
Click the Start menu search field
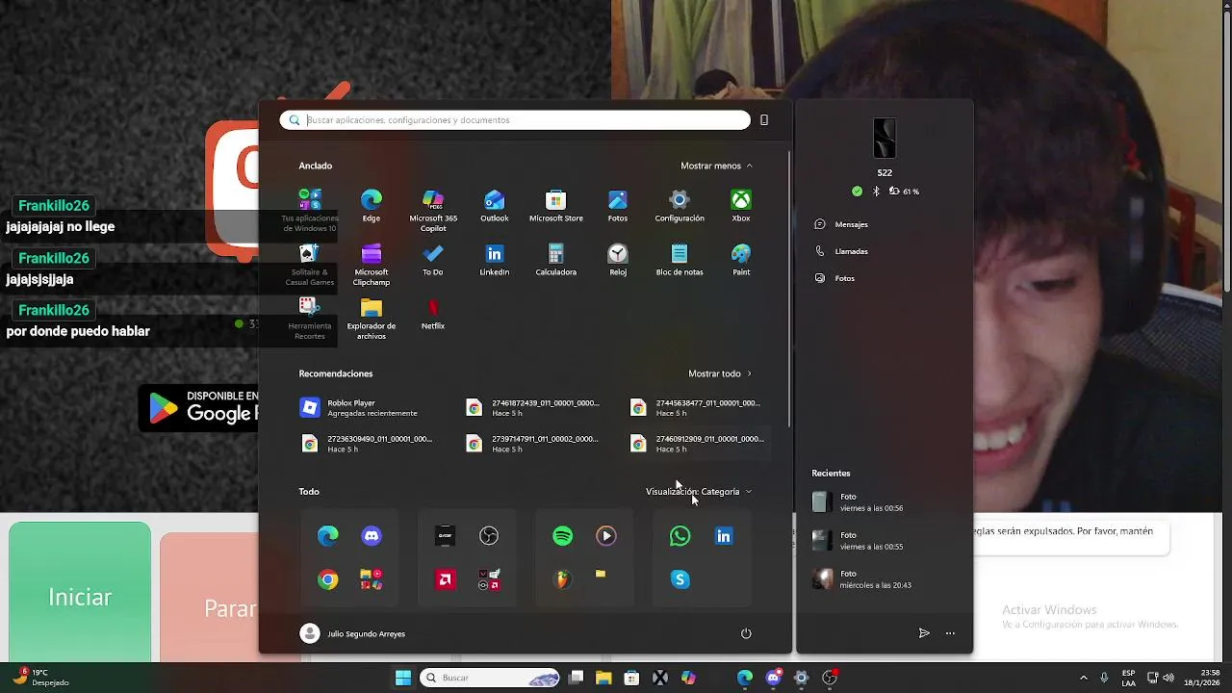point(515,120)
